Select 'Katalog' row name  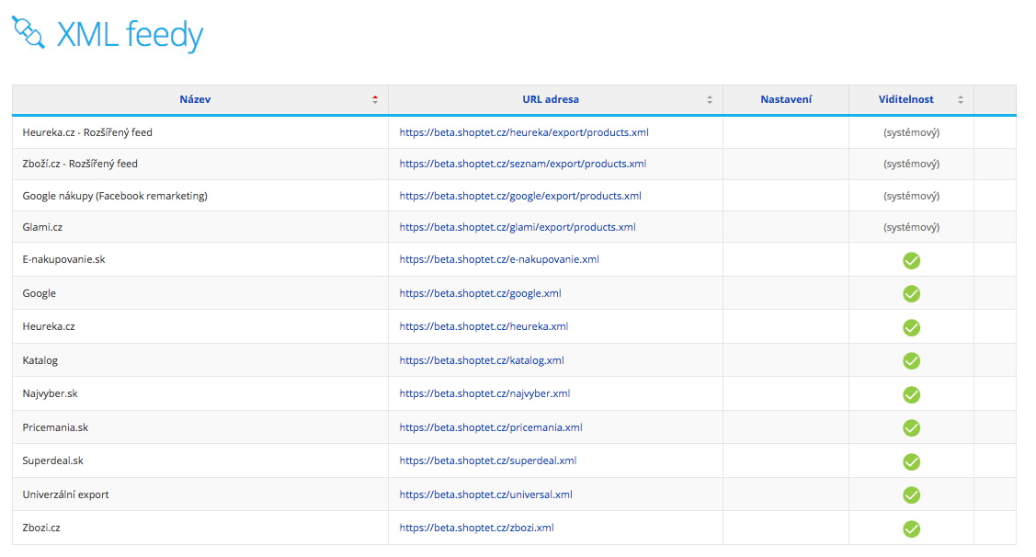pyautogui.click(x=40, y=360)
